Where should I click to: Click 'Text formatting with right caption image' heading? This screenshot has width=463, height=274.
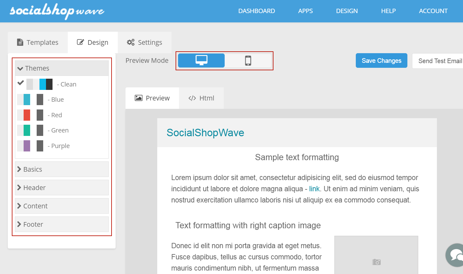248,225
